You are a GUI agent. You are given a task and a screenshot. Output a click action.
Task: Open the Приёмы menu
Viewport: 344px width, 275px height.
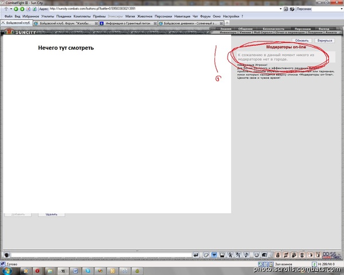click(x=99, y=16)
